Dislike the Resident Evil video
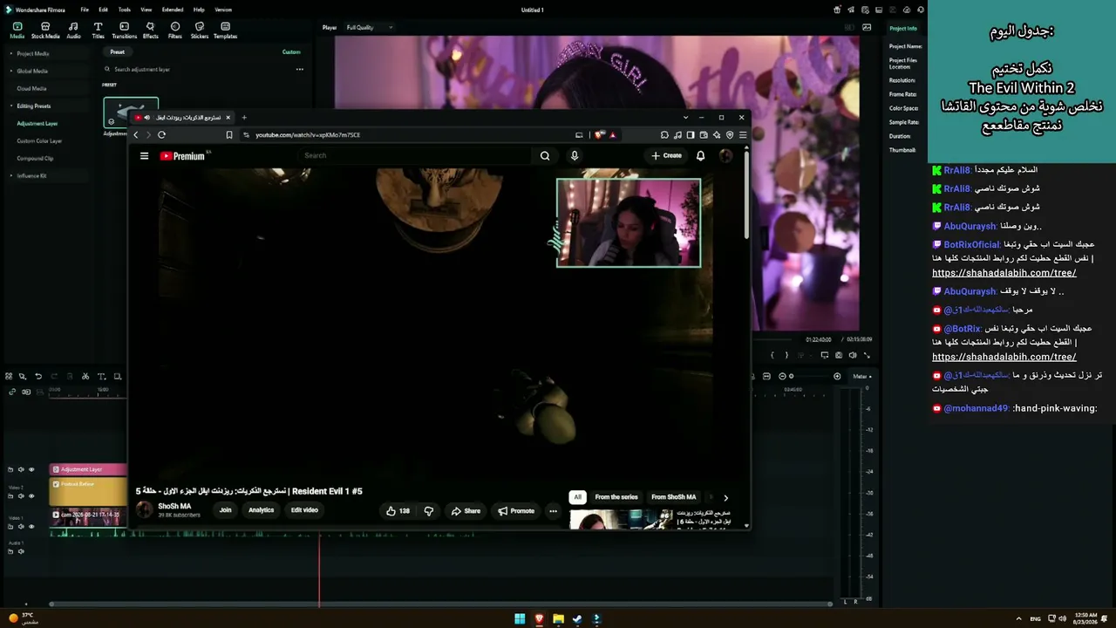 [x=428, y=511]
